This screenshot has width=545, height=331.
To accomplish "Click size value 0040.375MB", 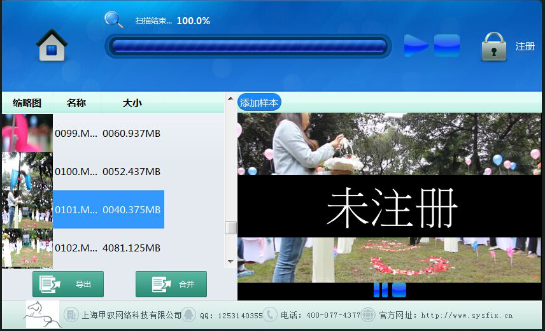I will click(x=131, y=210).
